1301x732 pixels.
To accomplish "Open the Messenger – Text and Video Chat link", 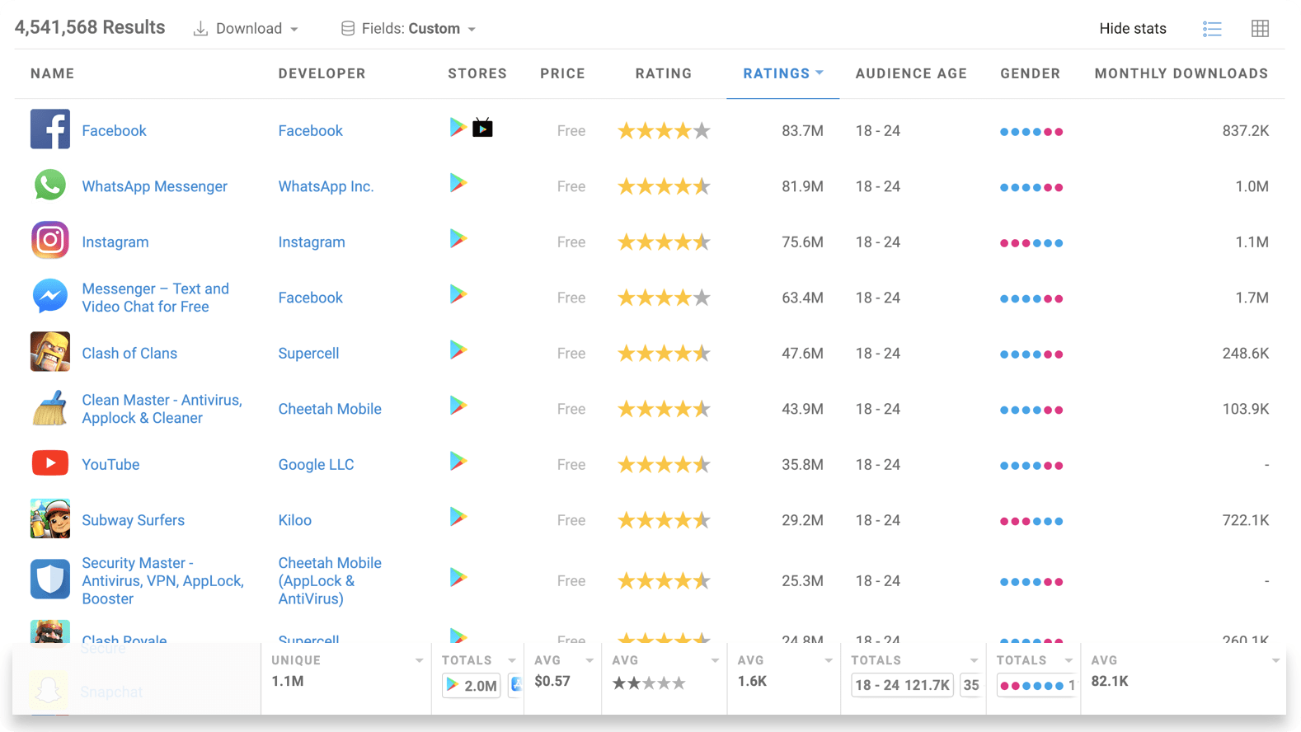I will [155, 298].
